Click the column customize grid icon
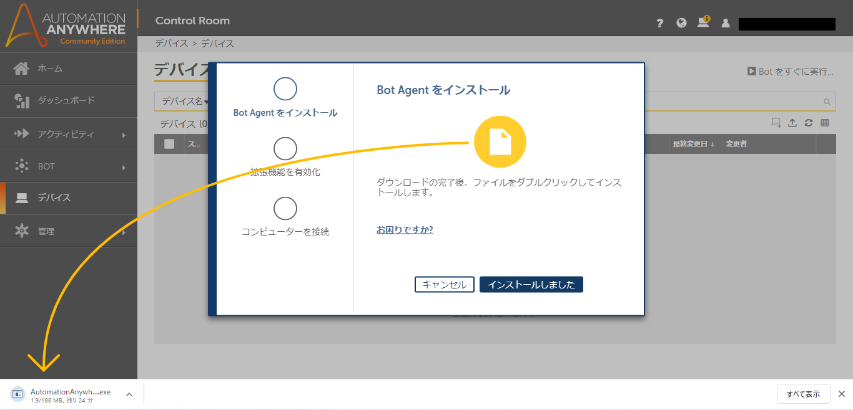This screenshot has width=853, height=410. pyautogui.click(x=825, y=123)
